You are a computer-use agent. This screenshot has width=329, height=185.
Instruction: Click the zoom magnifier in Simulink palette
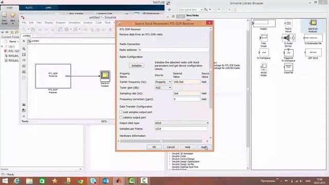24,49
